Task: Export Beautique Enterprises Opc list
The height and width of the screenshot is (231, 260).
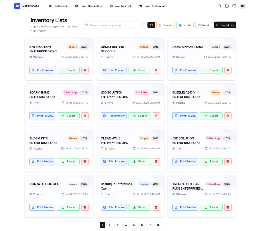Action: coord(140,207)
